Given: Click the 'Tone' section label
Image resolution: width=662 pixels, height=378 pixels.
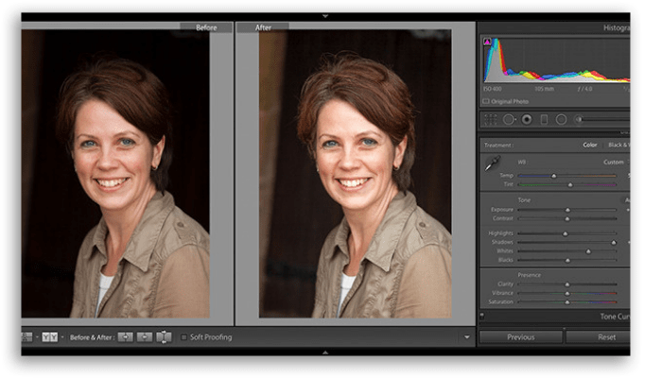Looking at the screenshot, I should (x=524, y=200).
